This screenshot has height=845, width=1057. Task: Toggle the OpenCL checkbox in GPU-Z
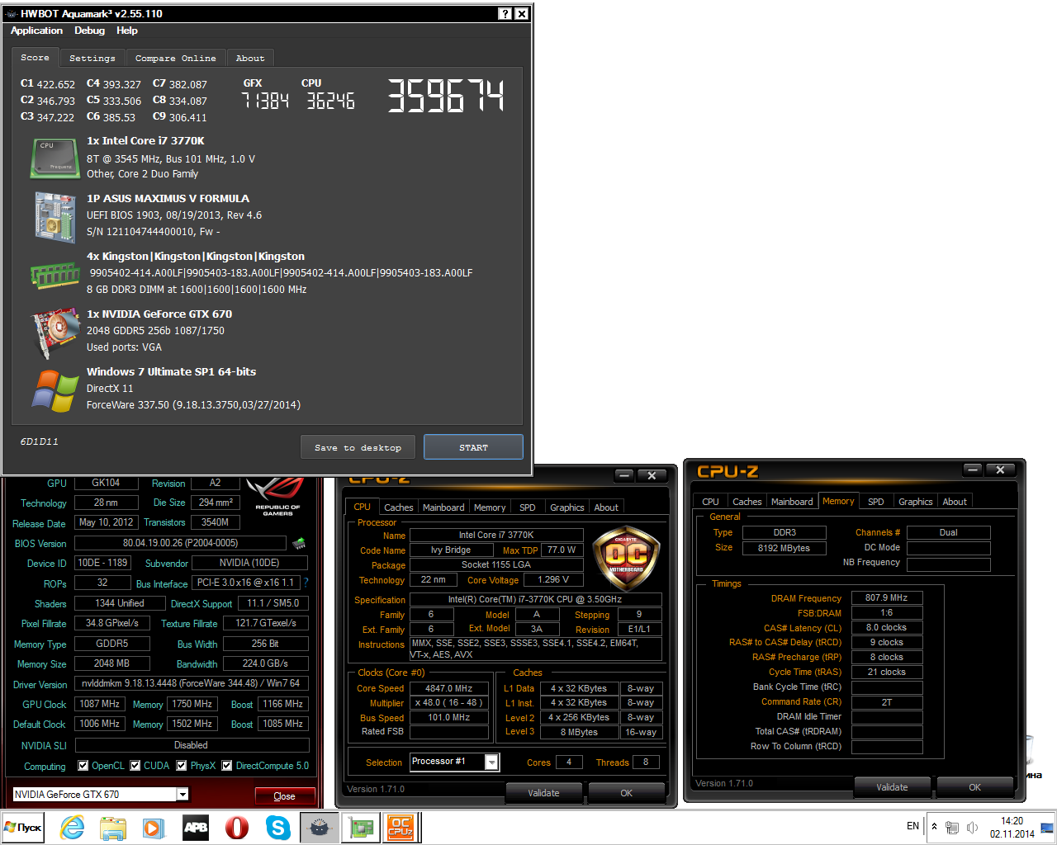pyautogui.click(x=83, y=766)
